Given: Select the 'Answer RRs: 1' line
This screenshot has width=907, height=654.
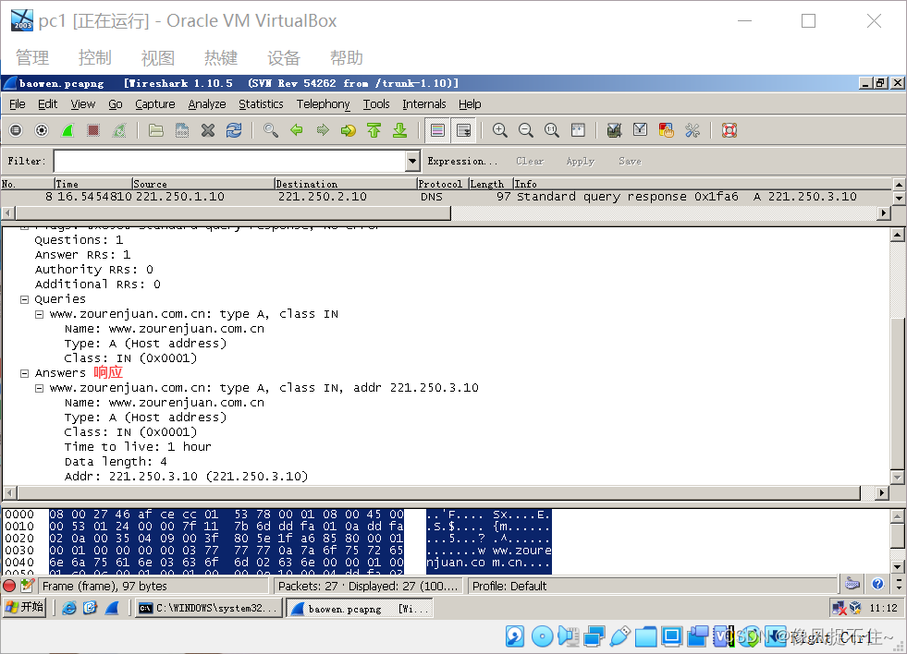Looking at the screenshot, I should pos(82,255).
